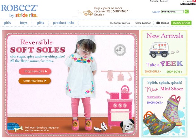The image size is (196, 140).
Task: Open the boys menu
Action: [24, 23]
